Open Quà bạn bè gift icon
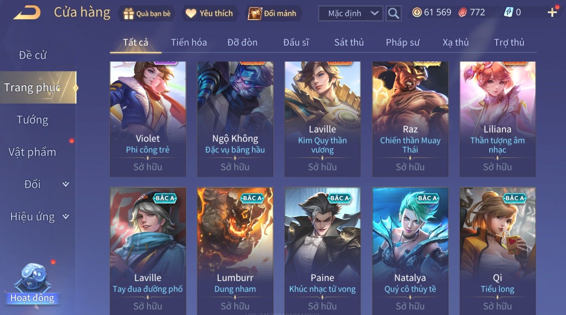566x315 pixels. click(x=129, y=14)
